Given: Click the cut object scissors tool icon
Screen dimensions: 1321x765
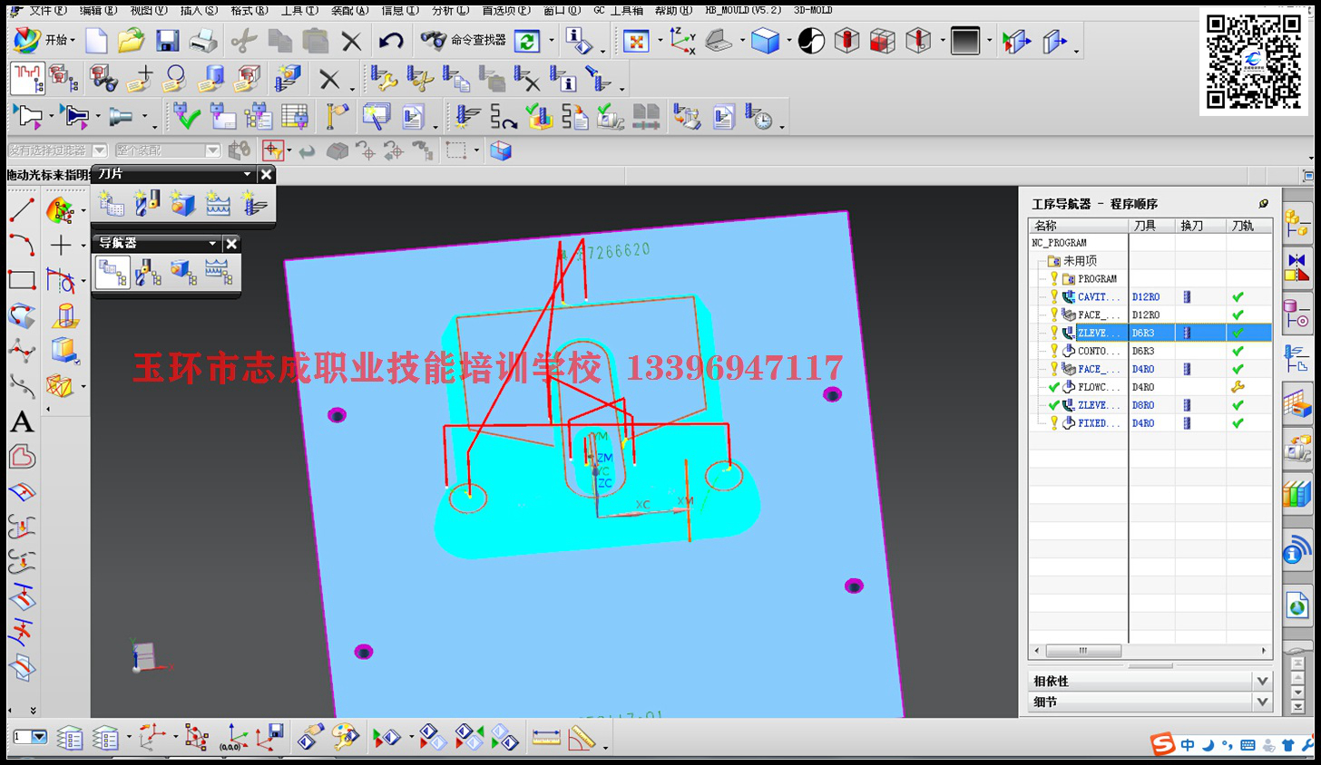Looking at the screenshot, I should tap(420, 80).
